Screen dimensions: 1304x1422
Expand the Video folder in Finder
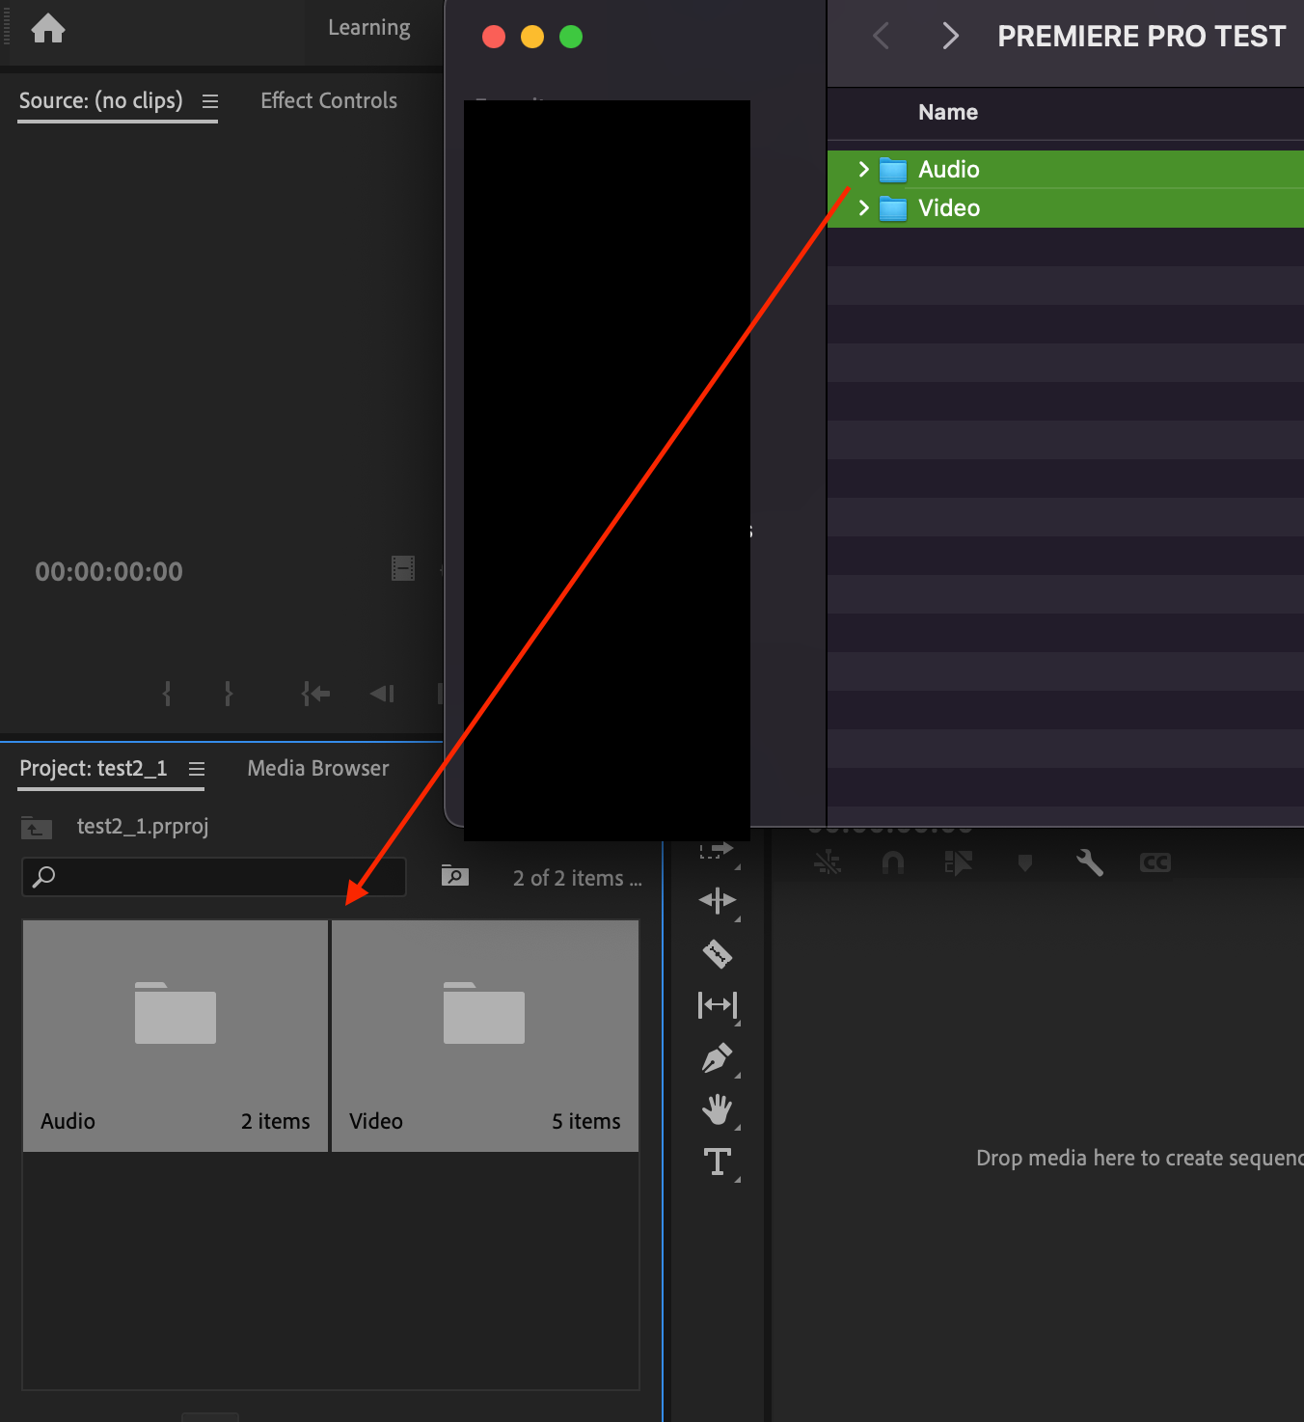click(x=863, y=207)
